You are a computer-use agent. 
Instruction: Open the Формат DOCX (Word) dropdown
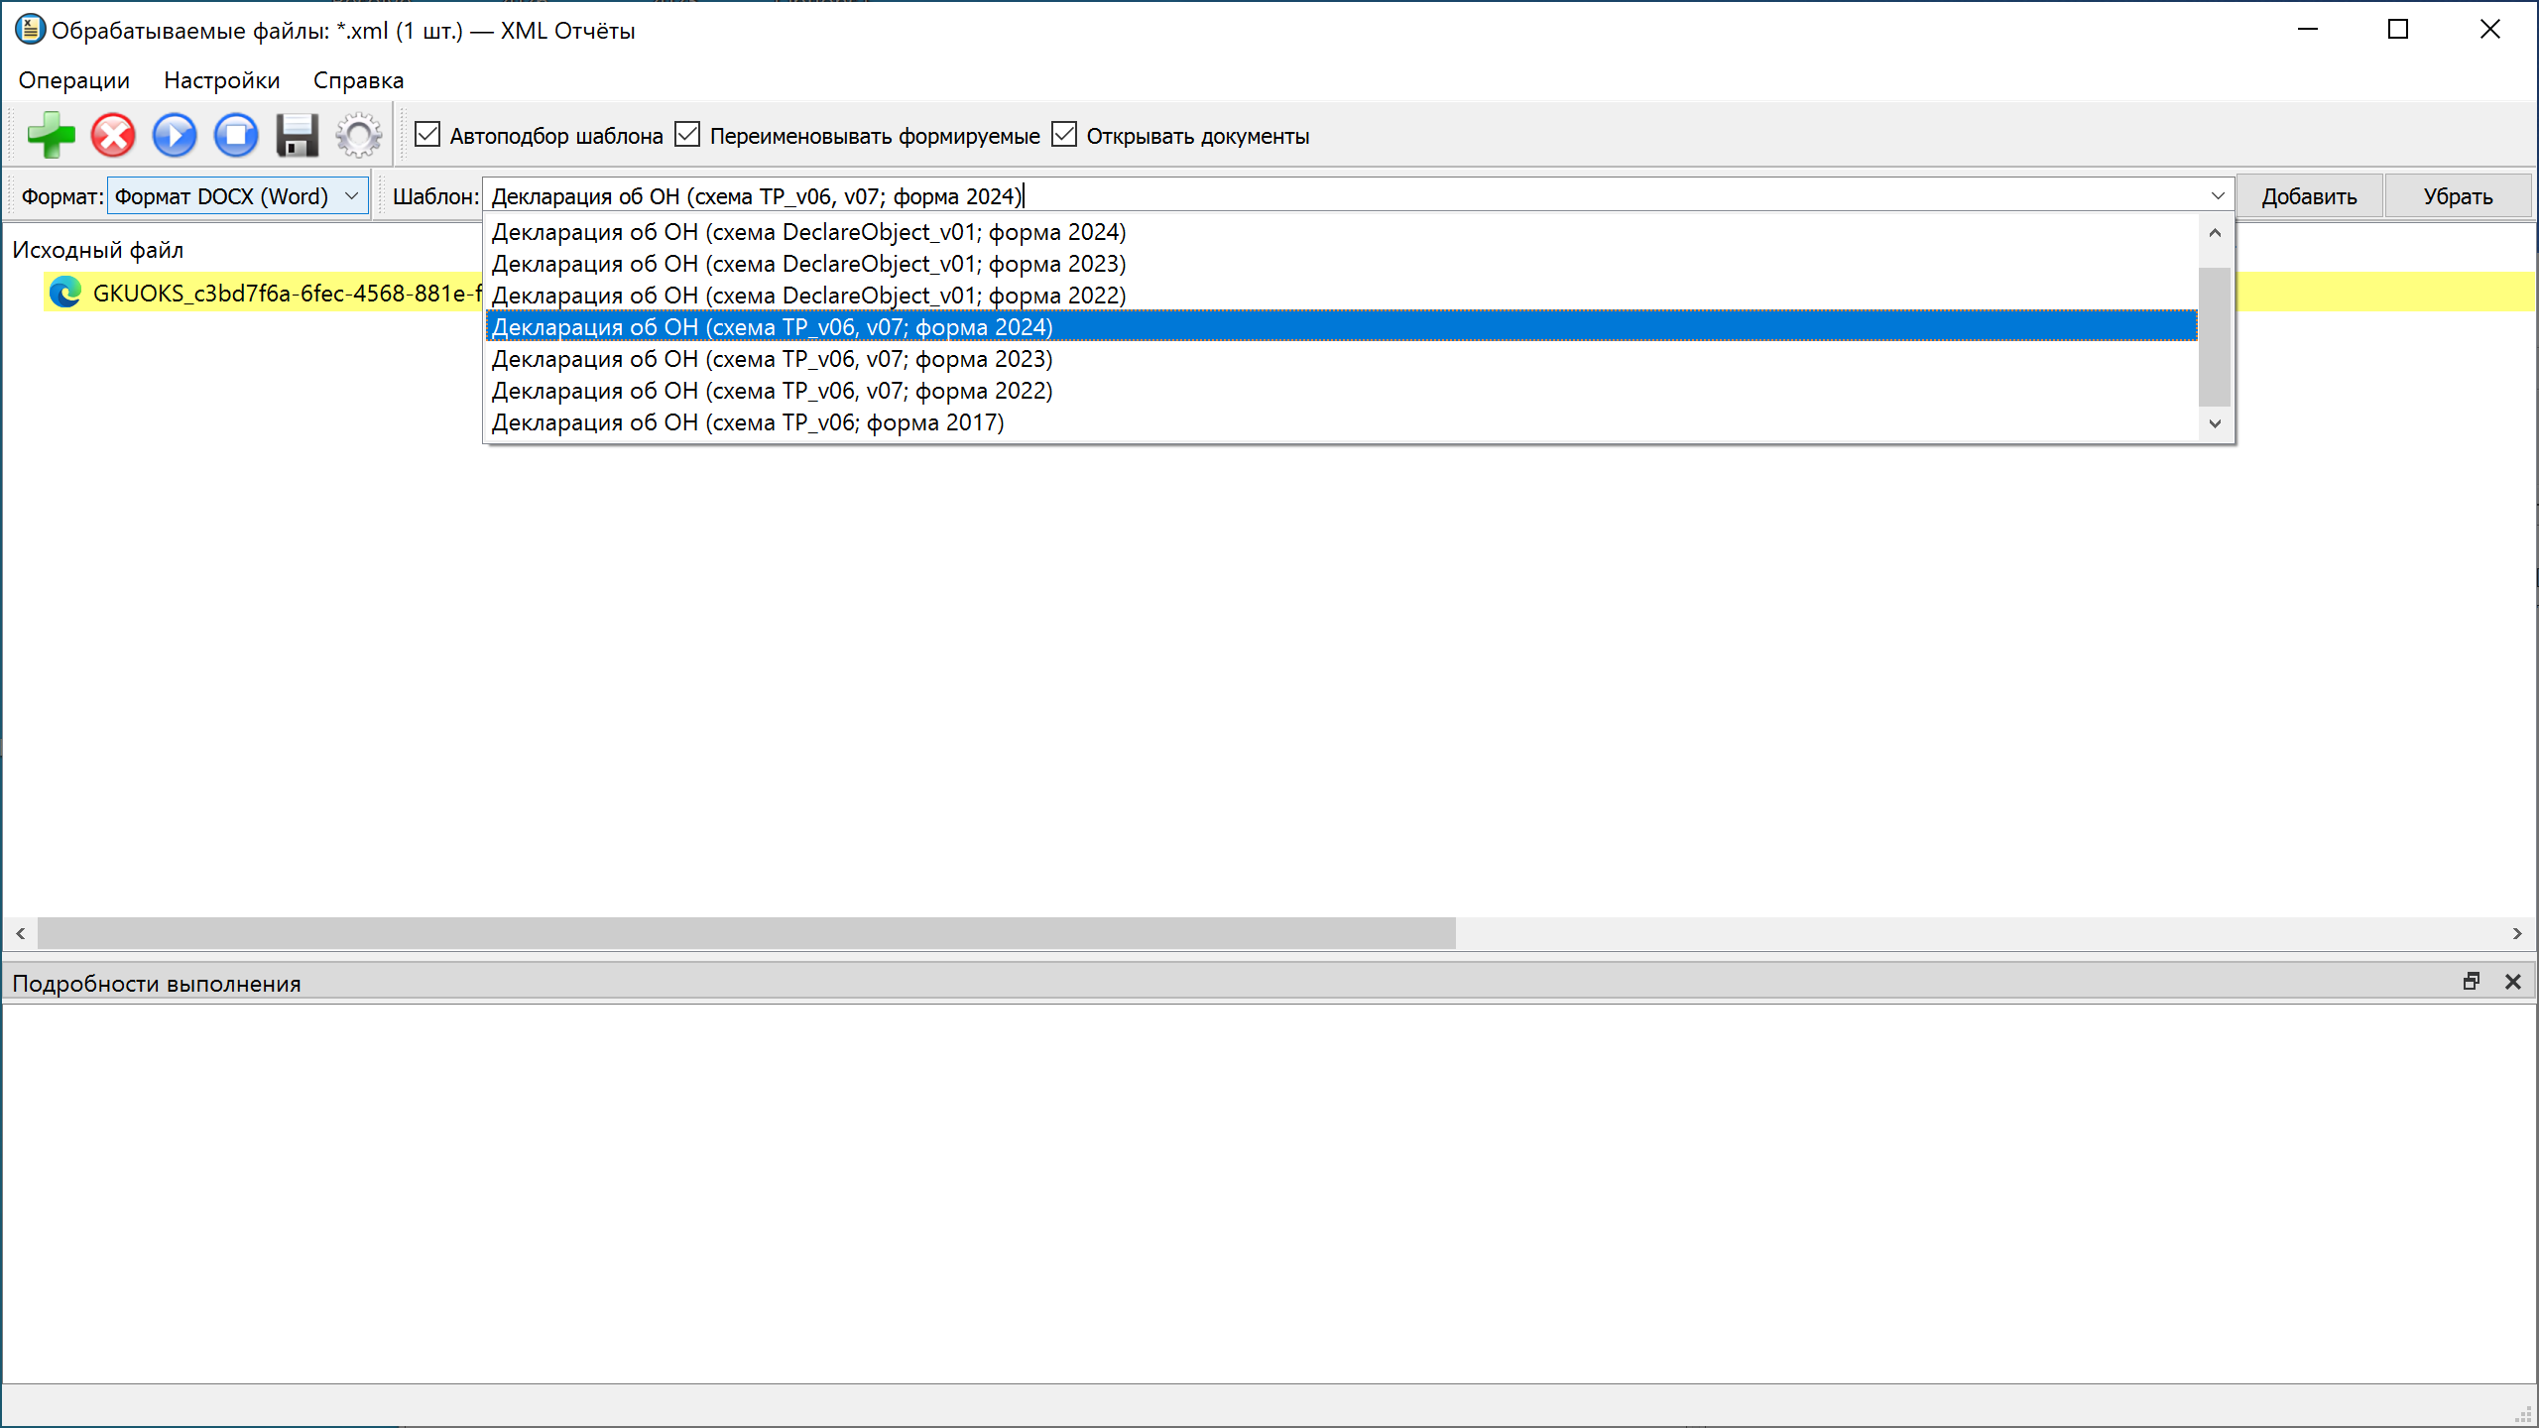(238, 196)
